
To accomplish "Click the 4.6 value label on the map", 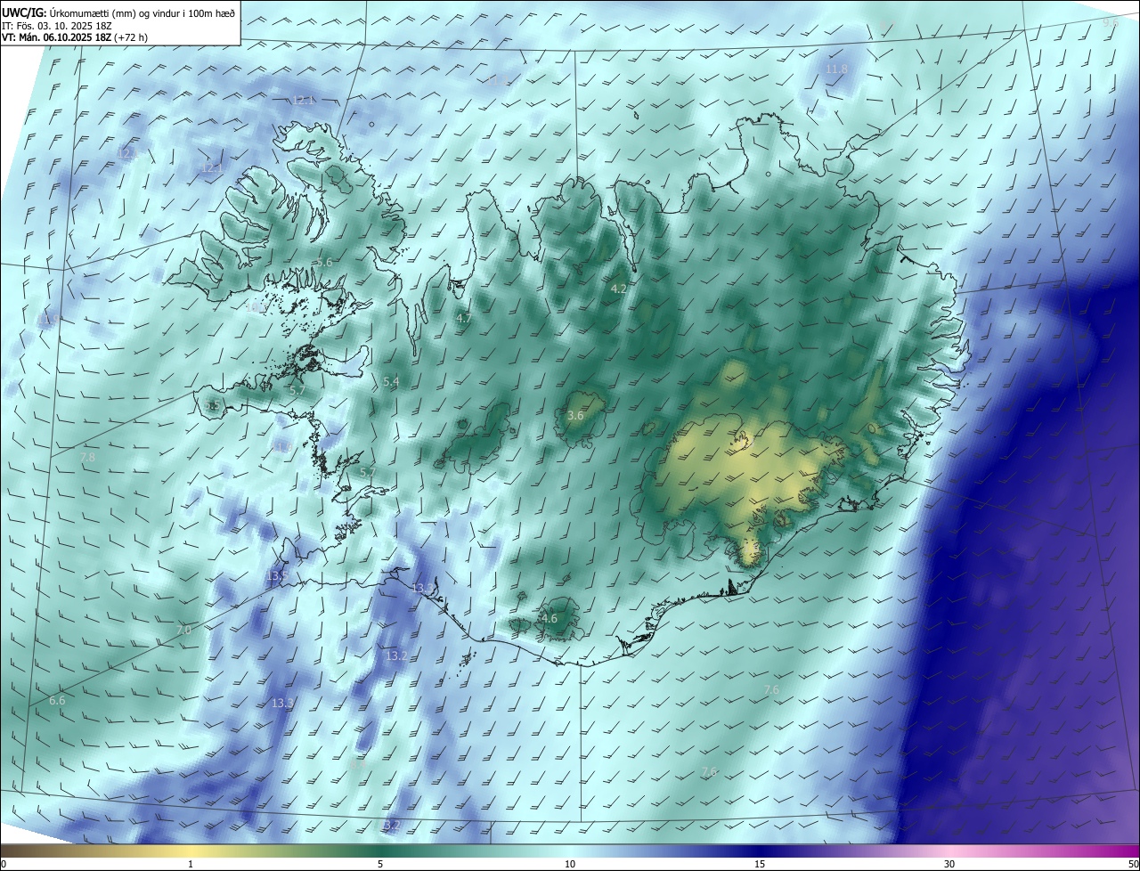I will pos(550,618).
